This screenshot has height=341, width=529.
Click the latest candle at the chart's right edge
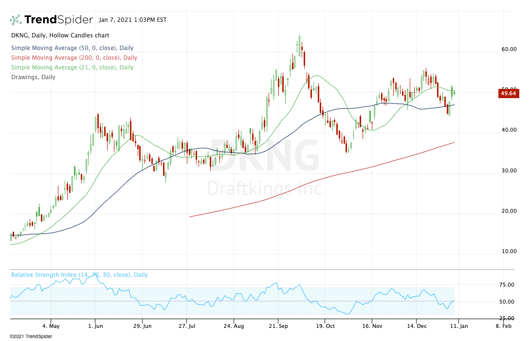(x=454, y=93)
